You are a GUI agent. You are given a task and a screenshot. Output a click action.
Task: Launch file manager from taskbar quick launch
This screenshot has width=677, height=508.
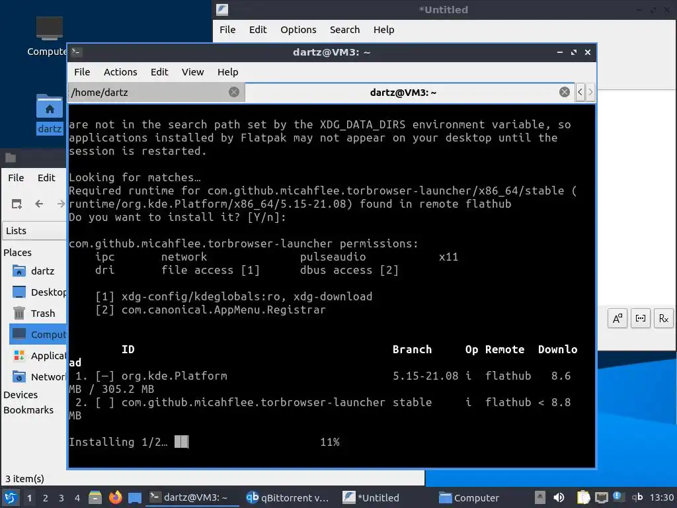point(95,497)
